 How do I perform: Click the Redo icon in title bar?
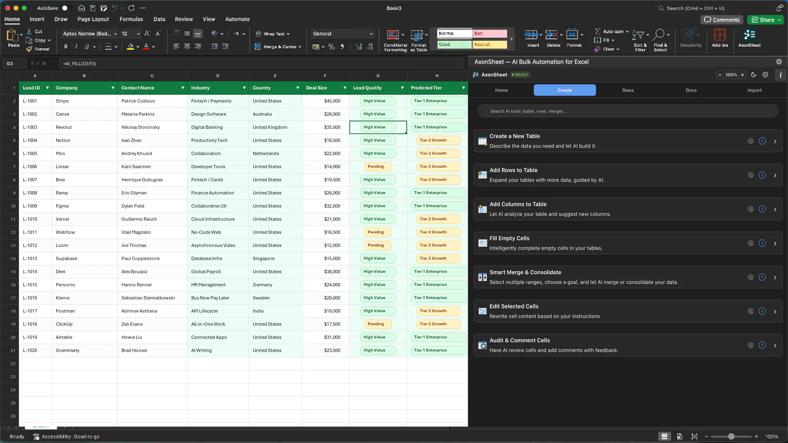[x=131, y=8]
